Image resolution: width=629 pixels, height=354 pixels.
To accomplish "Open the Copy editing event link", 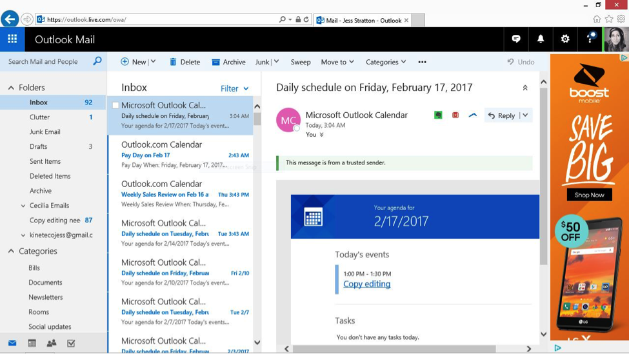I will click(366, 284).
